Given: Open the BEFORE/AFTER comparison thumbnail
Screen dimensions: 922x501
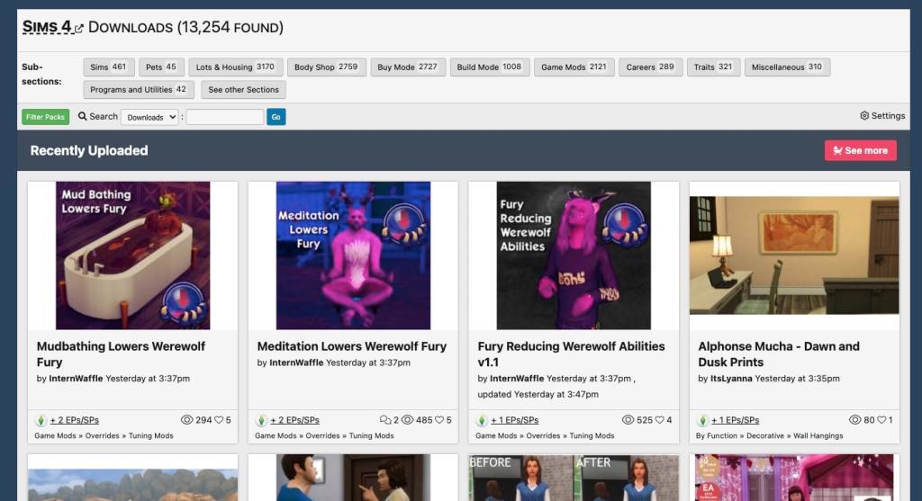Looking at the screenshot, I should (574, 478).
